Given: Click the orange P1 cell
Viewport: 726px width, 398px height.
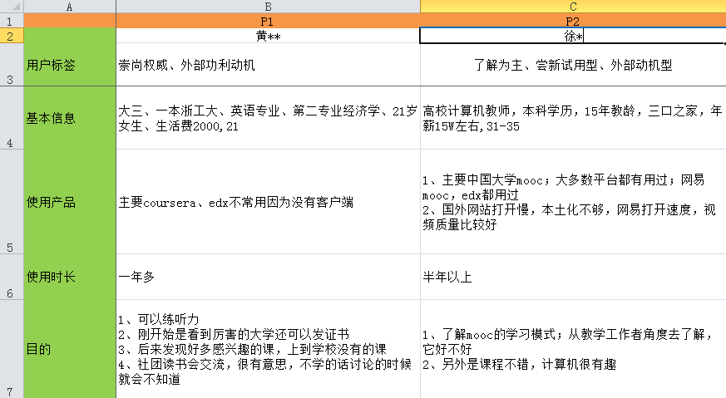Looking at the screenshot, I should tap(267, 21).
